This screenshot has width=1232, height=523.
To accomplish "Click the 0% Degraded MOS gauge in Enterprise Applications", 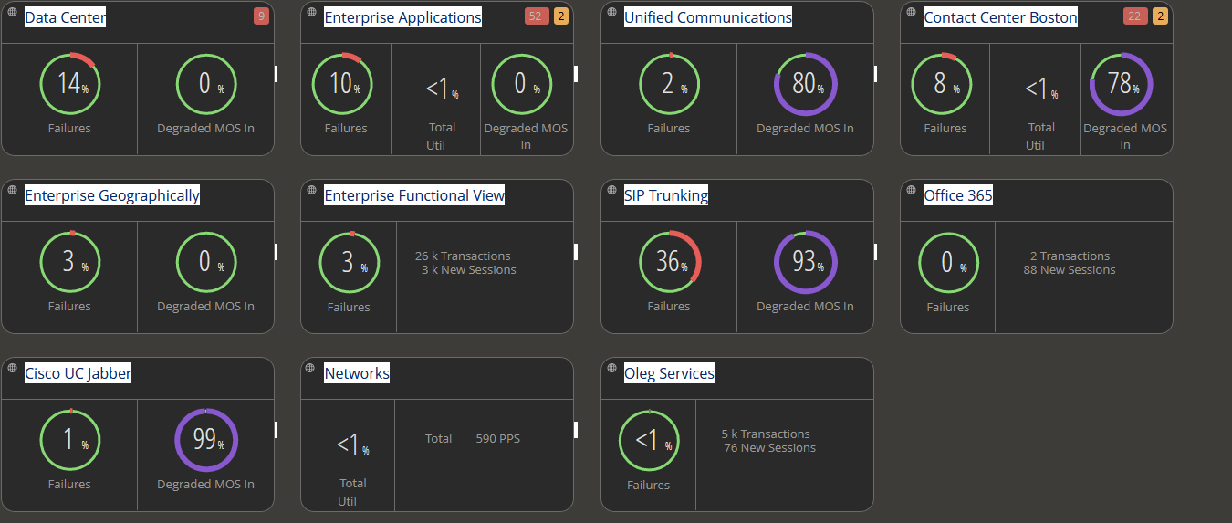I will tap(522, 83).
